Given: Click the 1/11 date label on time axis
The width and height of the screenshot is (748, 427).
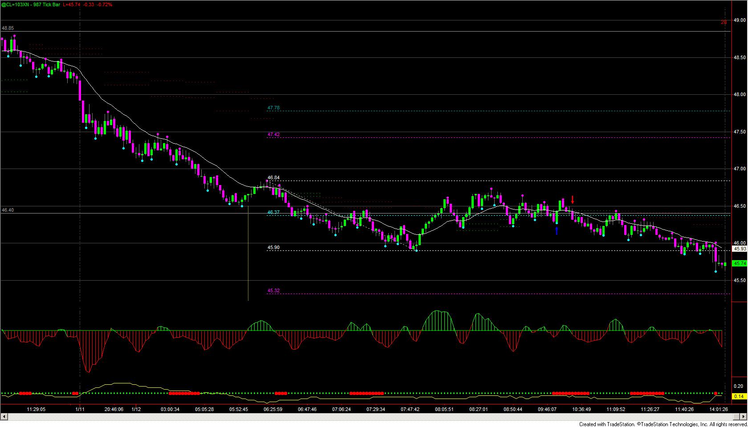Looking at the screenshot, I should pos(80,409).
